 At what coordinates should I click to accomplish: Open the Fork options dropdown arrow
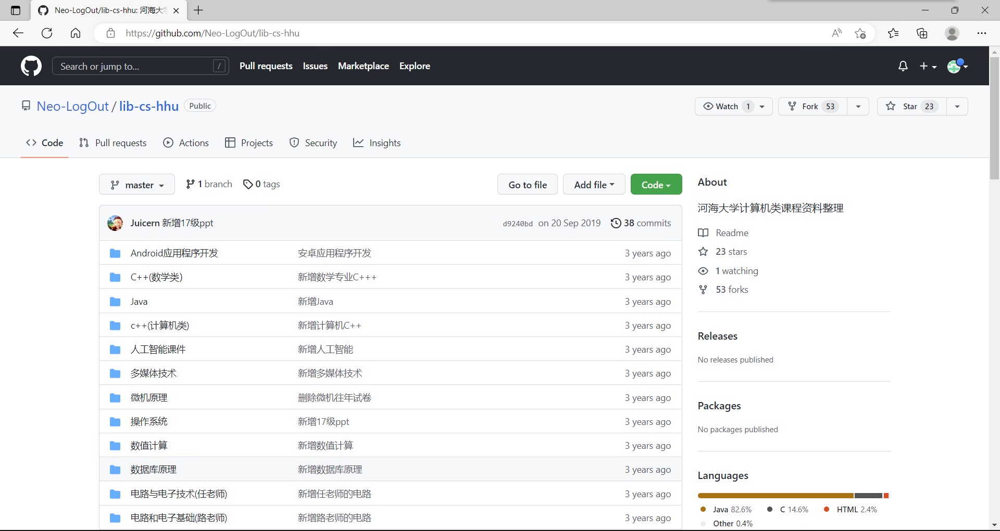[858, 107]
